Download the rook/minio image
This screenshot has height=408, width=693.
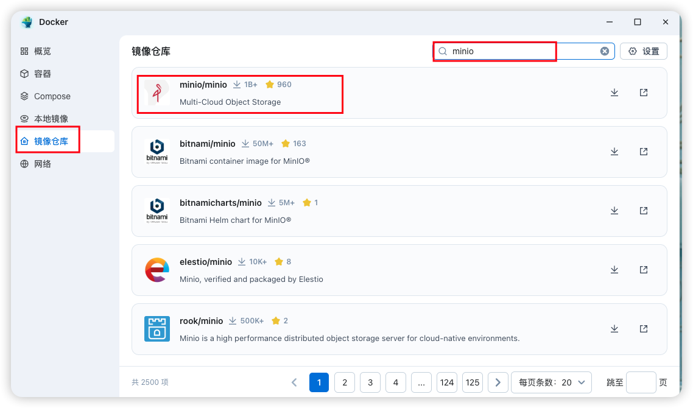(x=614, y=328)
